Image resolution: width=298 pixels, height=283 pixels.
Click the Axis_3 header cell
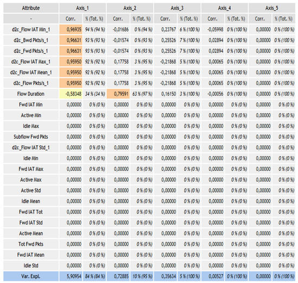[177, 8]
